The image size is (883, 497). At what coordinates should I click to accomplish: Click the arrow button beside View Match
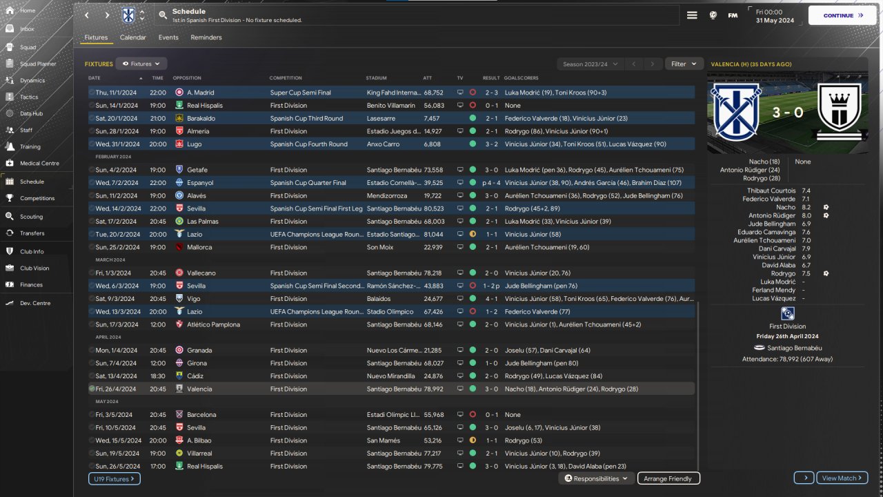coord(804,478)
